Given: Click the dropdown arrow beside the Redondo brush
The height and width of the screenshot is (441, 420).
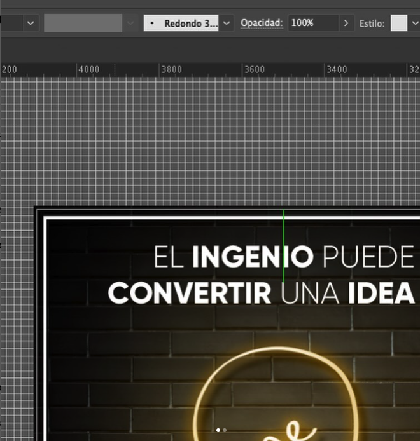Looking at the screenshot, I should point(227,24).
